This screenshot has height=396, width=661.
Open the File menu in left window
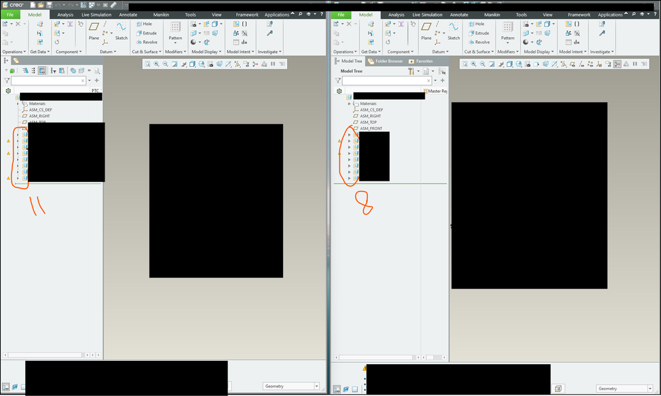pyautogui.click(x=10, y=15)
